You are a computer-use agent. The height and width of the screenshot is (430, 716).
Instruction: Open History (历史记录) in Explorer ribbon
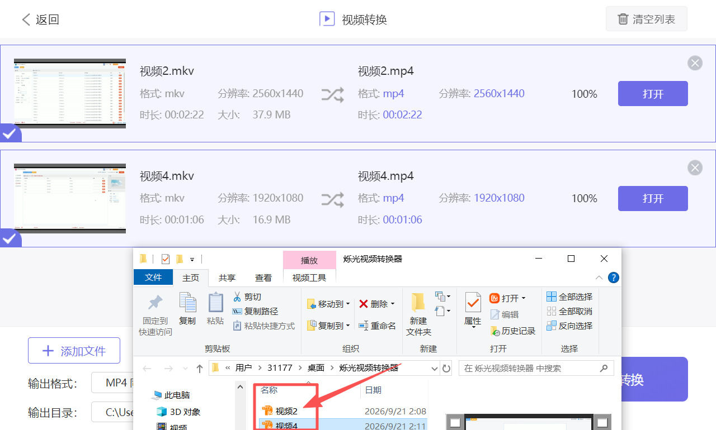(513, 331)
